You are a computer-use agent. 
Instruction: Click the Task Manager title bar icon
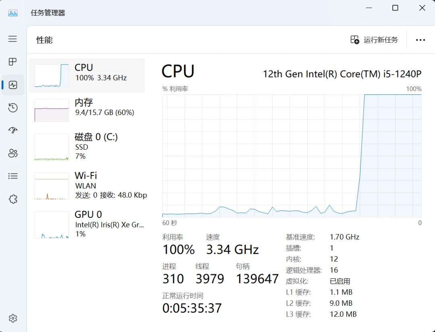pyautogui.click(x=13, y=13)
